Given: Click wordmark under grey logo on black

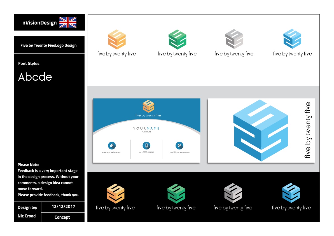Looking at the screenshot, I should tap(233, 208).
